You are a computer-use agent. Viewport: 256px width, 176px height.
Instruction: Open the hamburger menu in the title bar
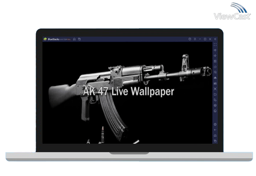point(195,39)
